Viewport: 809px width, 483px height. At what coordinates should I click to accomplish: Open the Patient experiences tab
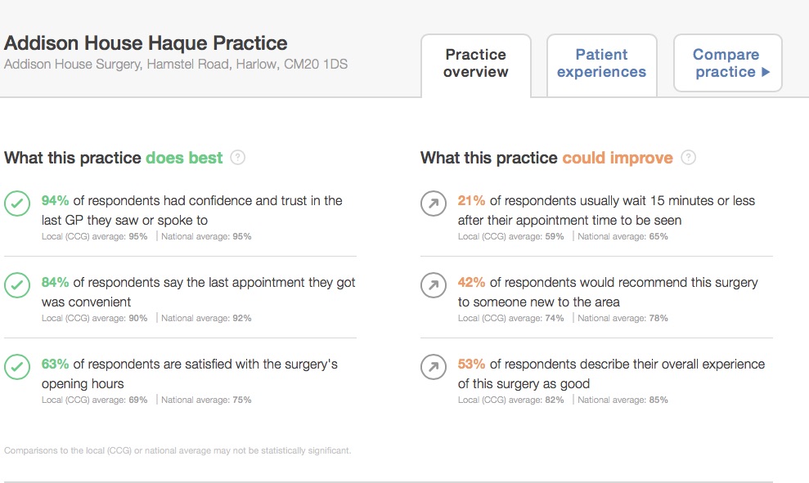(601, 63)
